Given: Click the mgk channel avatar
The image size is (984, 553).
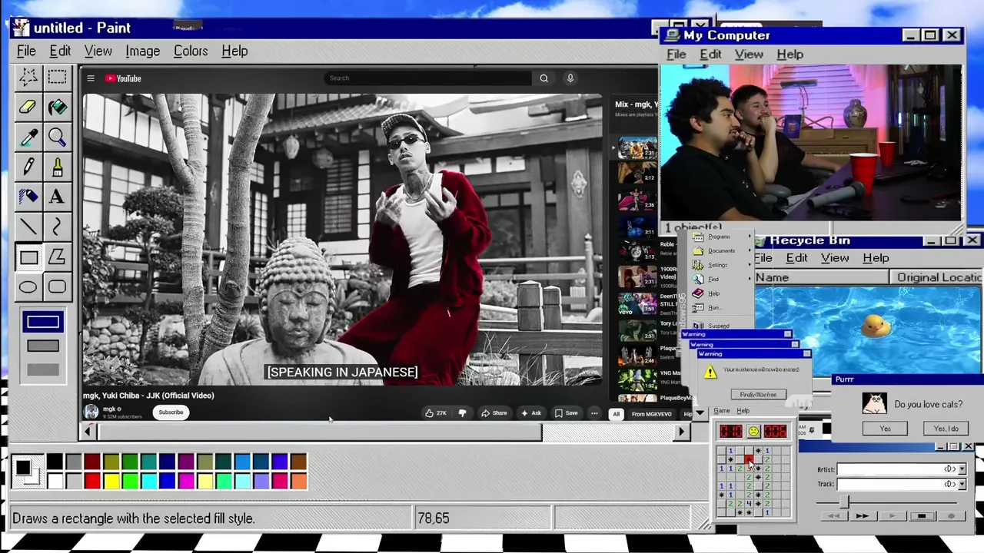Looking at the screenshot, I should coord(91,412).
